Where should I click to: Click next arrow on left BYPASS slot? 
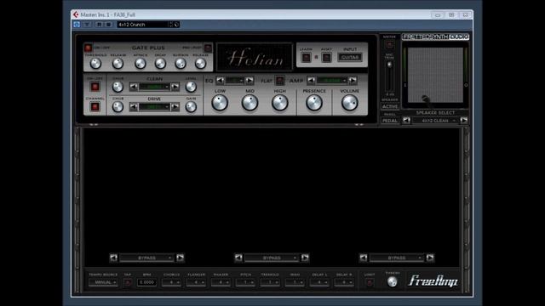click(180, 258)
